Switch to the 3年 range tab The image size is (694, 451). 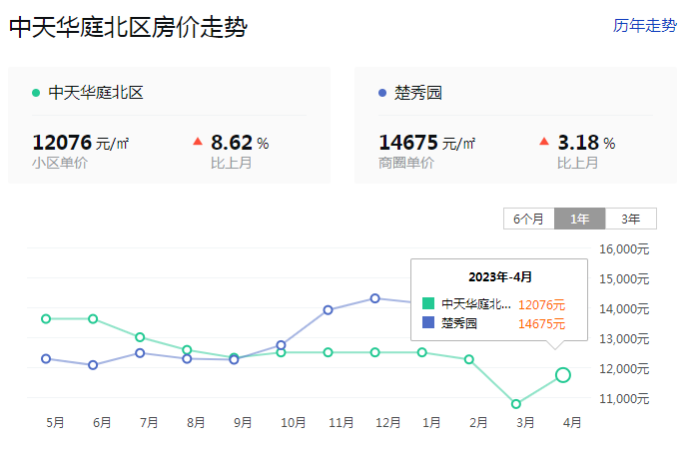(x=630, y=219)
